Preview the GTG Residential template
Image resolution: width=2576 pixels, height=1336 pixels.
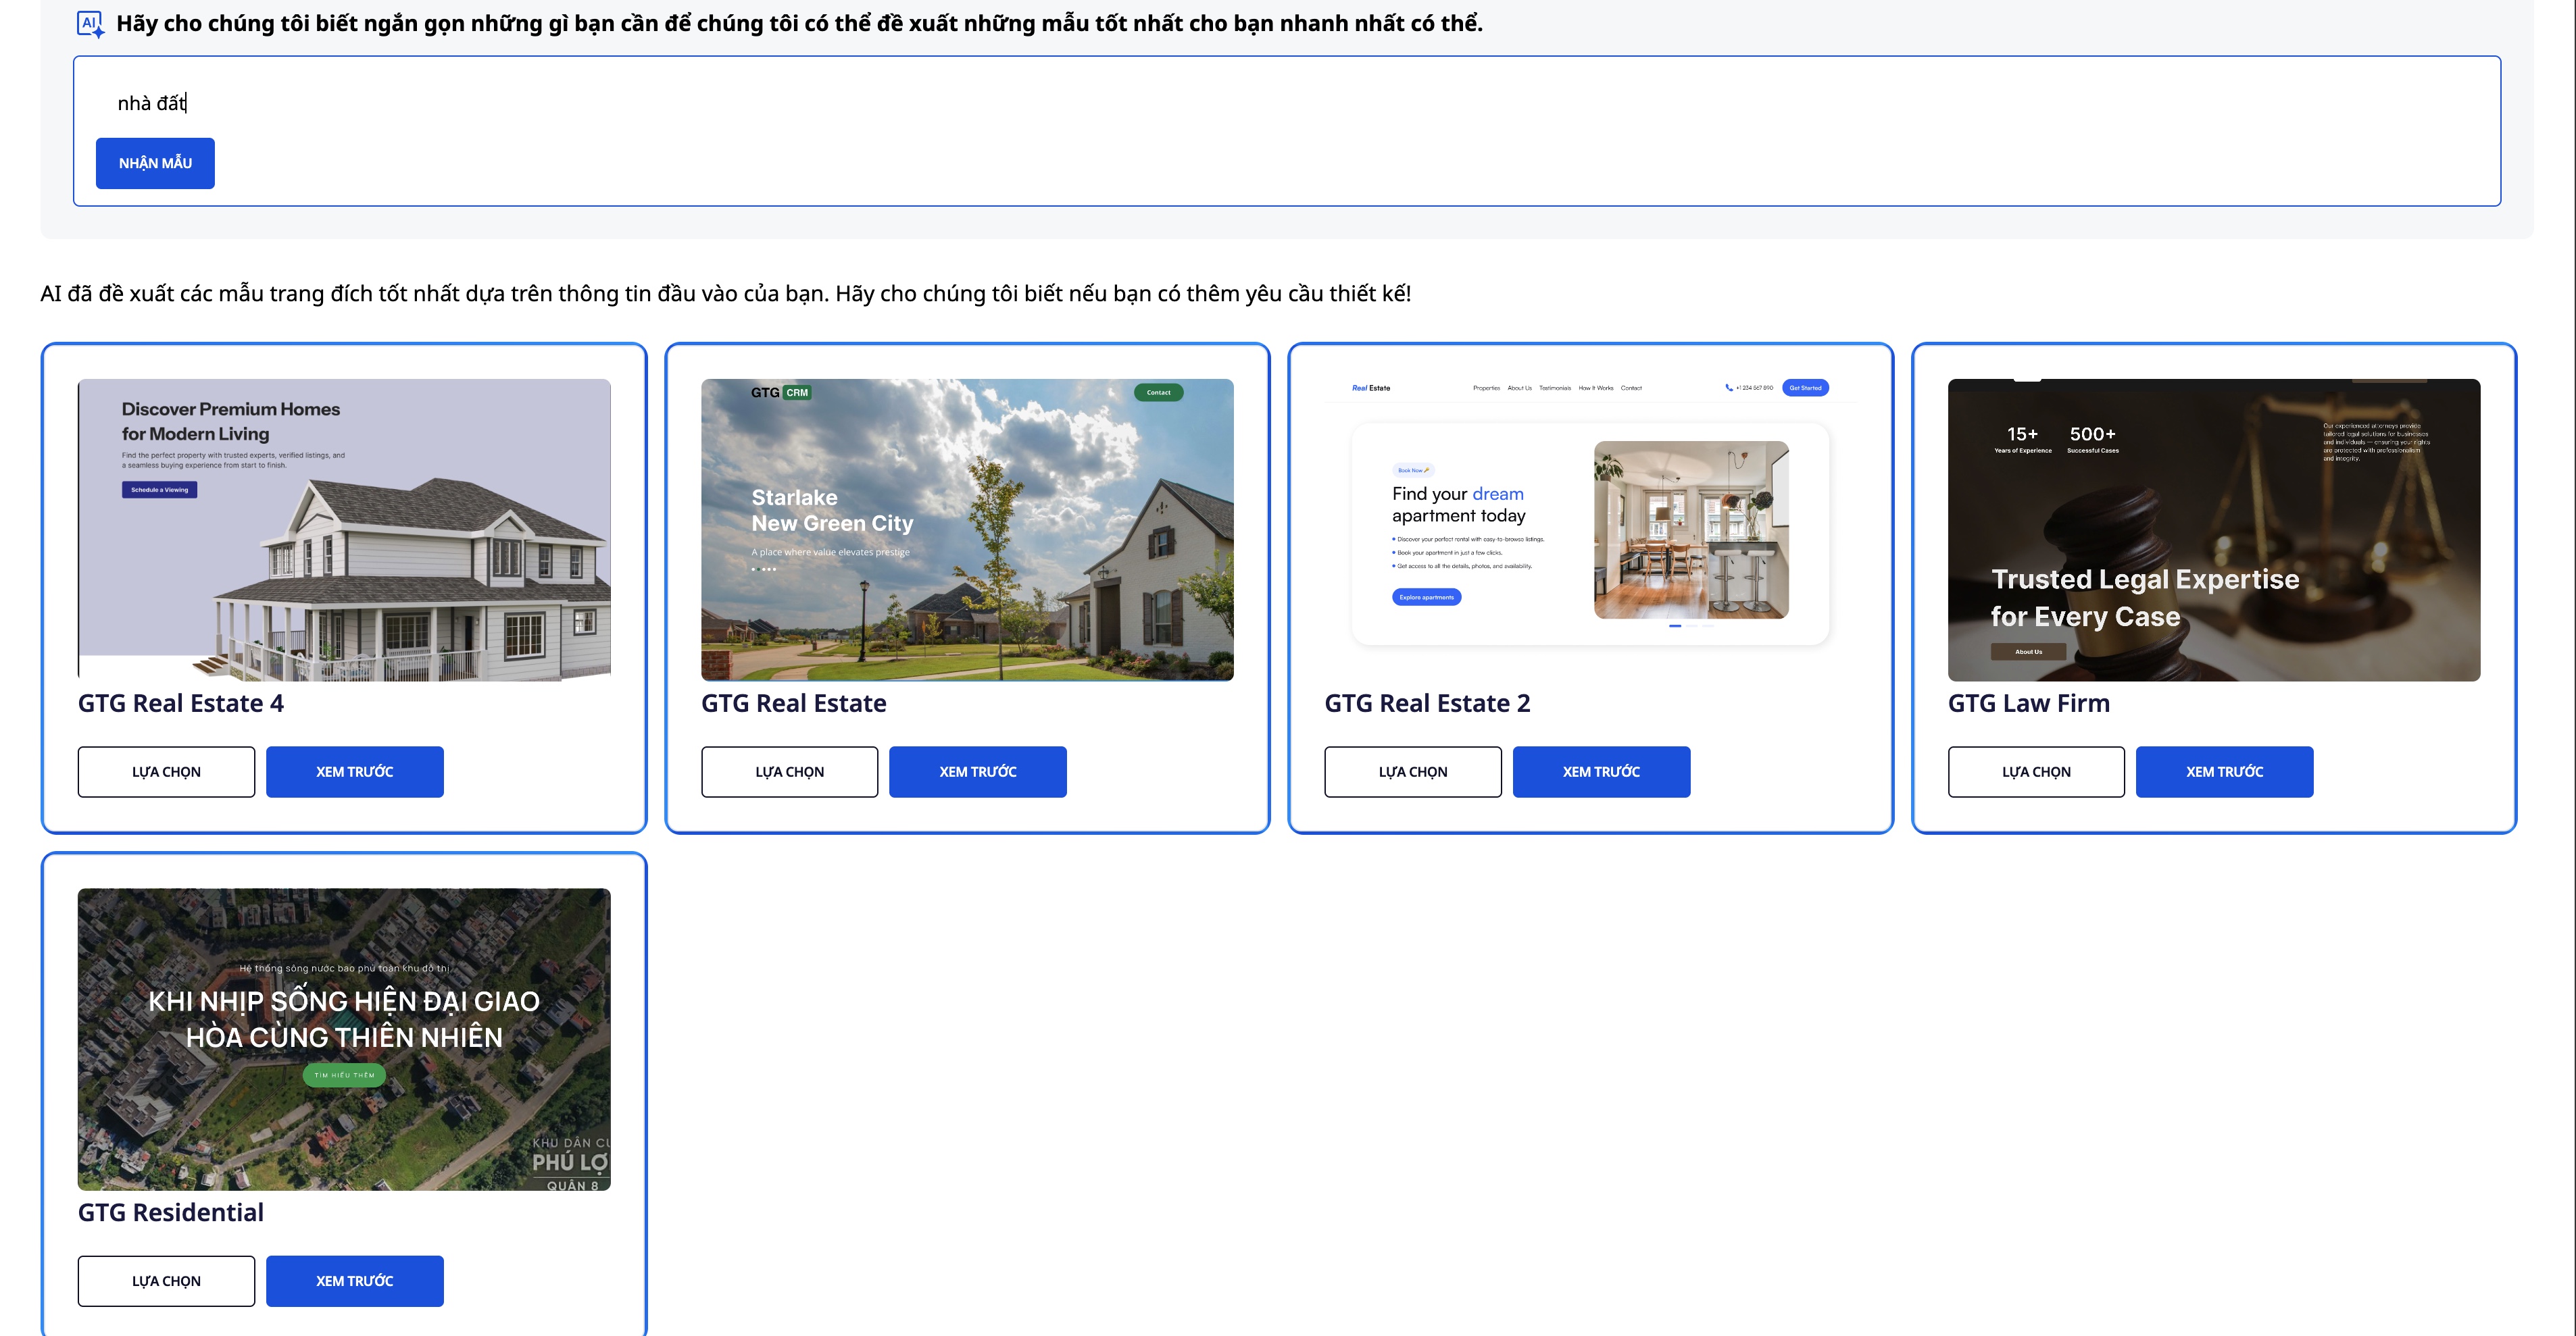354,1281
